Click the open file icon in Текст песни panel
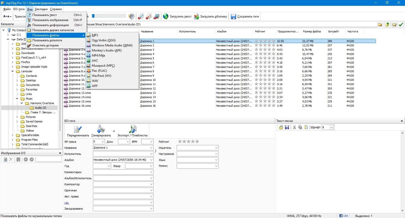405x218 pixels. tap(281, 127)
